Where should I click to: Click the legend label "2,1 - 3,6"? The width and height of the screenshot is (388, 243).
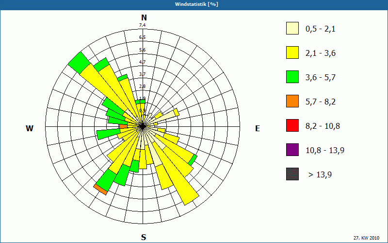click(x=321, y=53)
